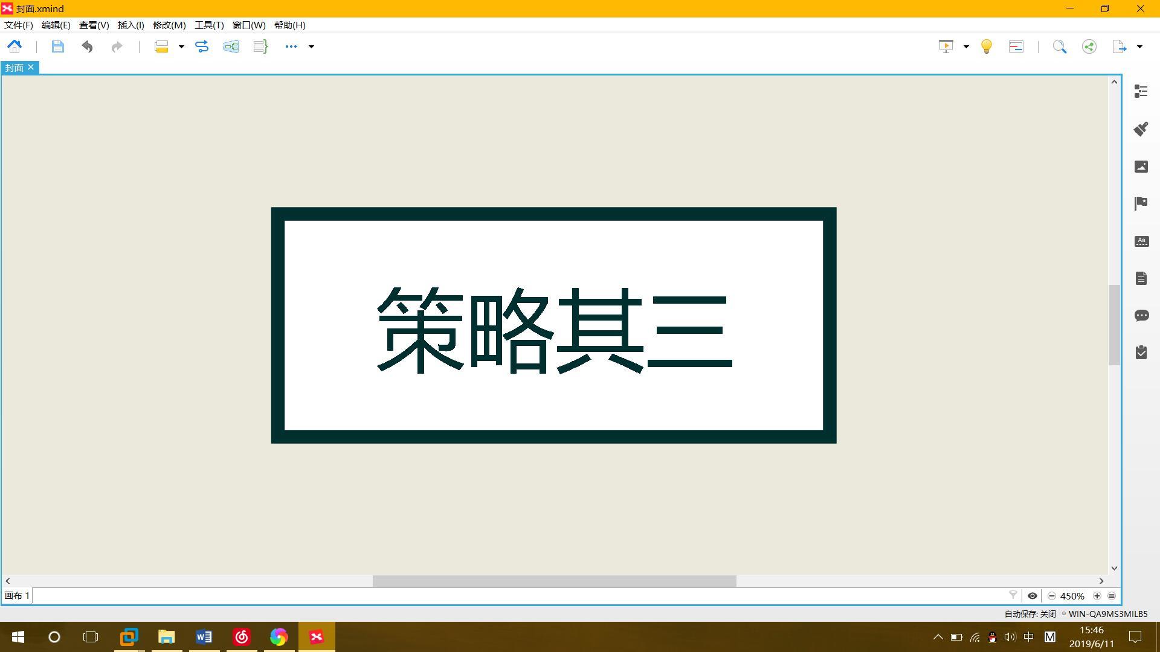Open the Comments speech bubble panel

coord(1141,316)
